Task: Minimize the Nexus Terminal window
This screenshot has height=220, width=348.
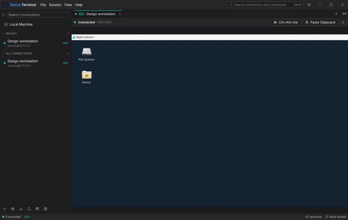Action: (320, 5)
